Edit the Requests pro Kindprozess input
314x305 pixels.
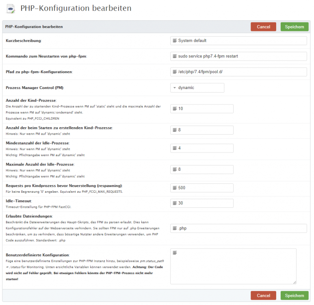(x=205, y=188)
